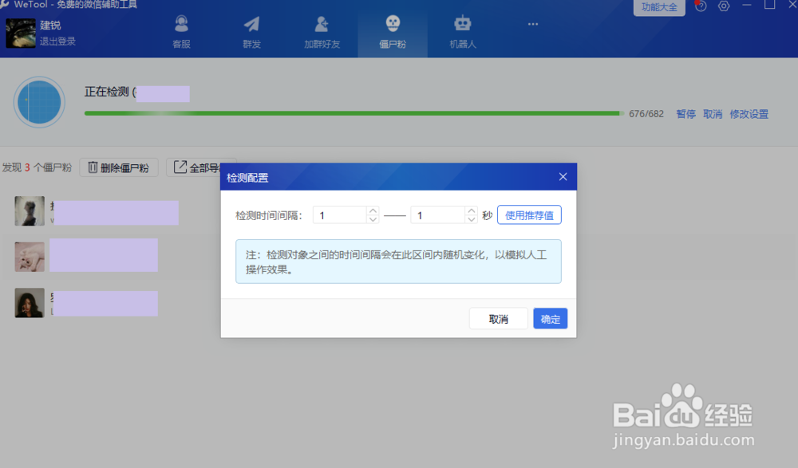
Task: Pause detection via 暂停 link
Action: pyautogui.click(x=685, y=114)
